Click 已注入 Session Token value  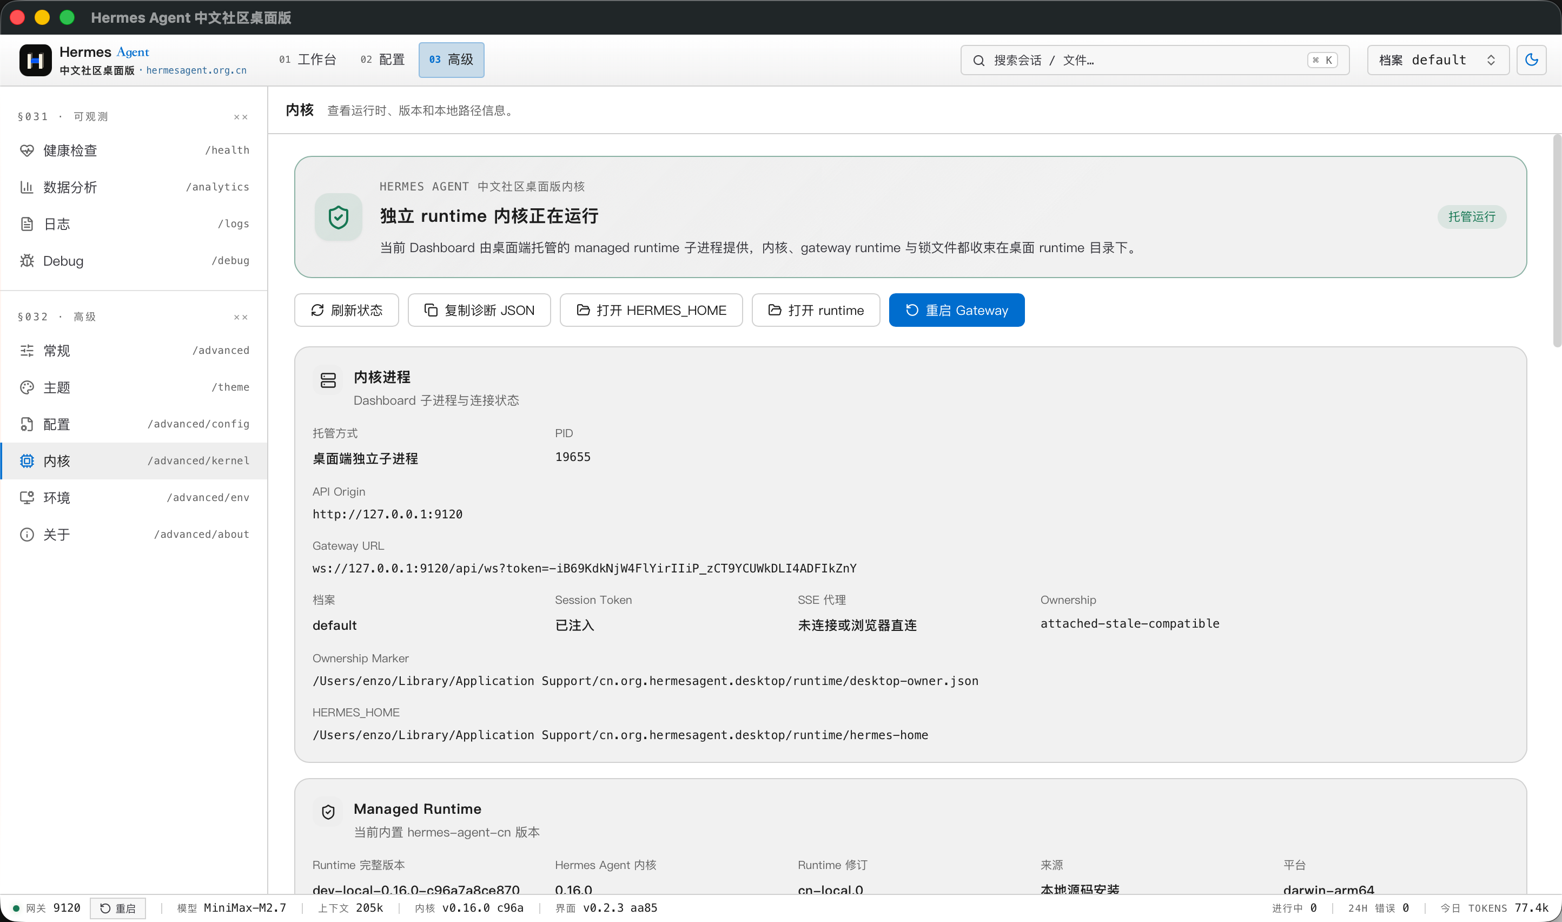(x=574, y=625)
